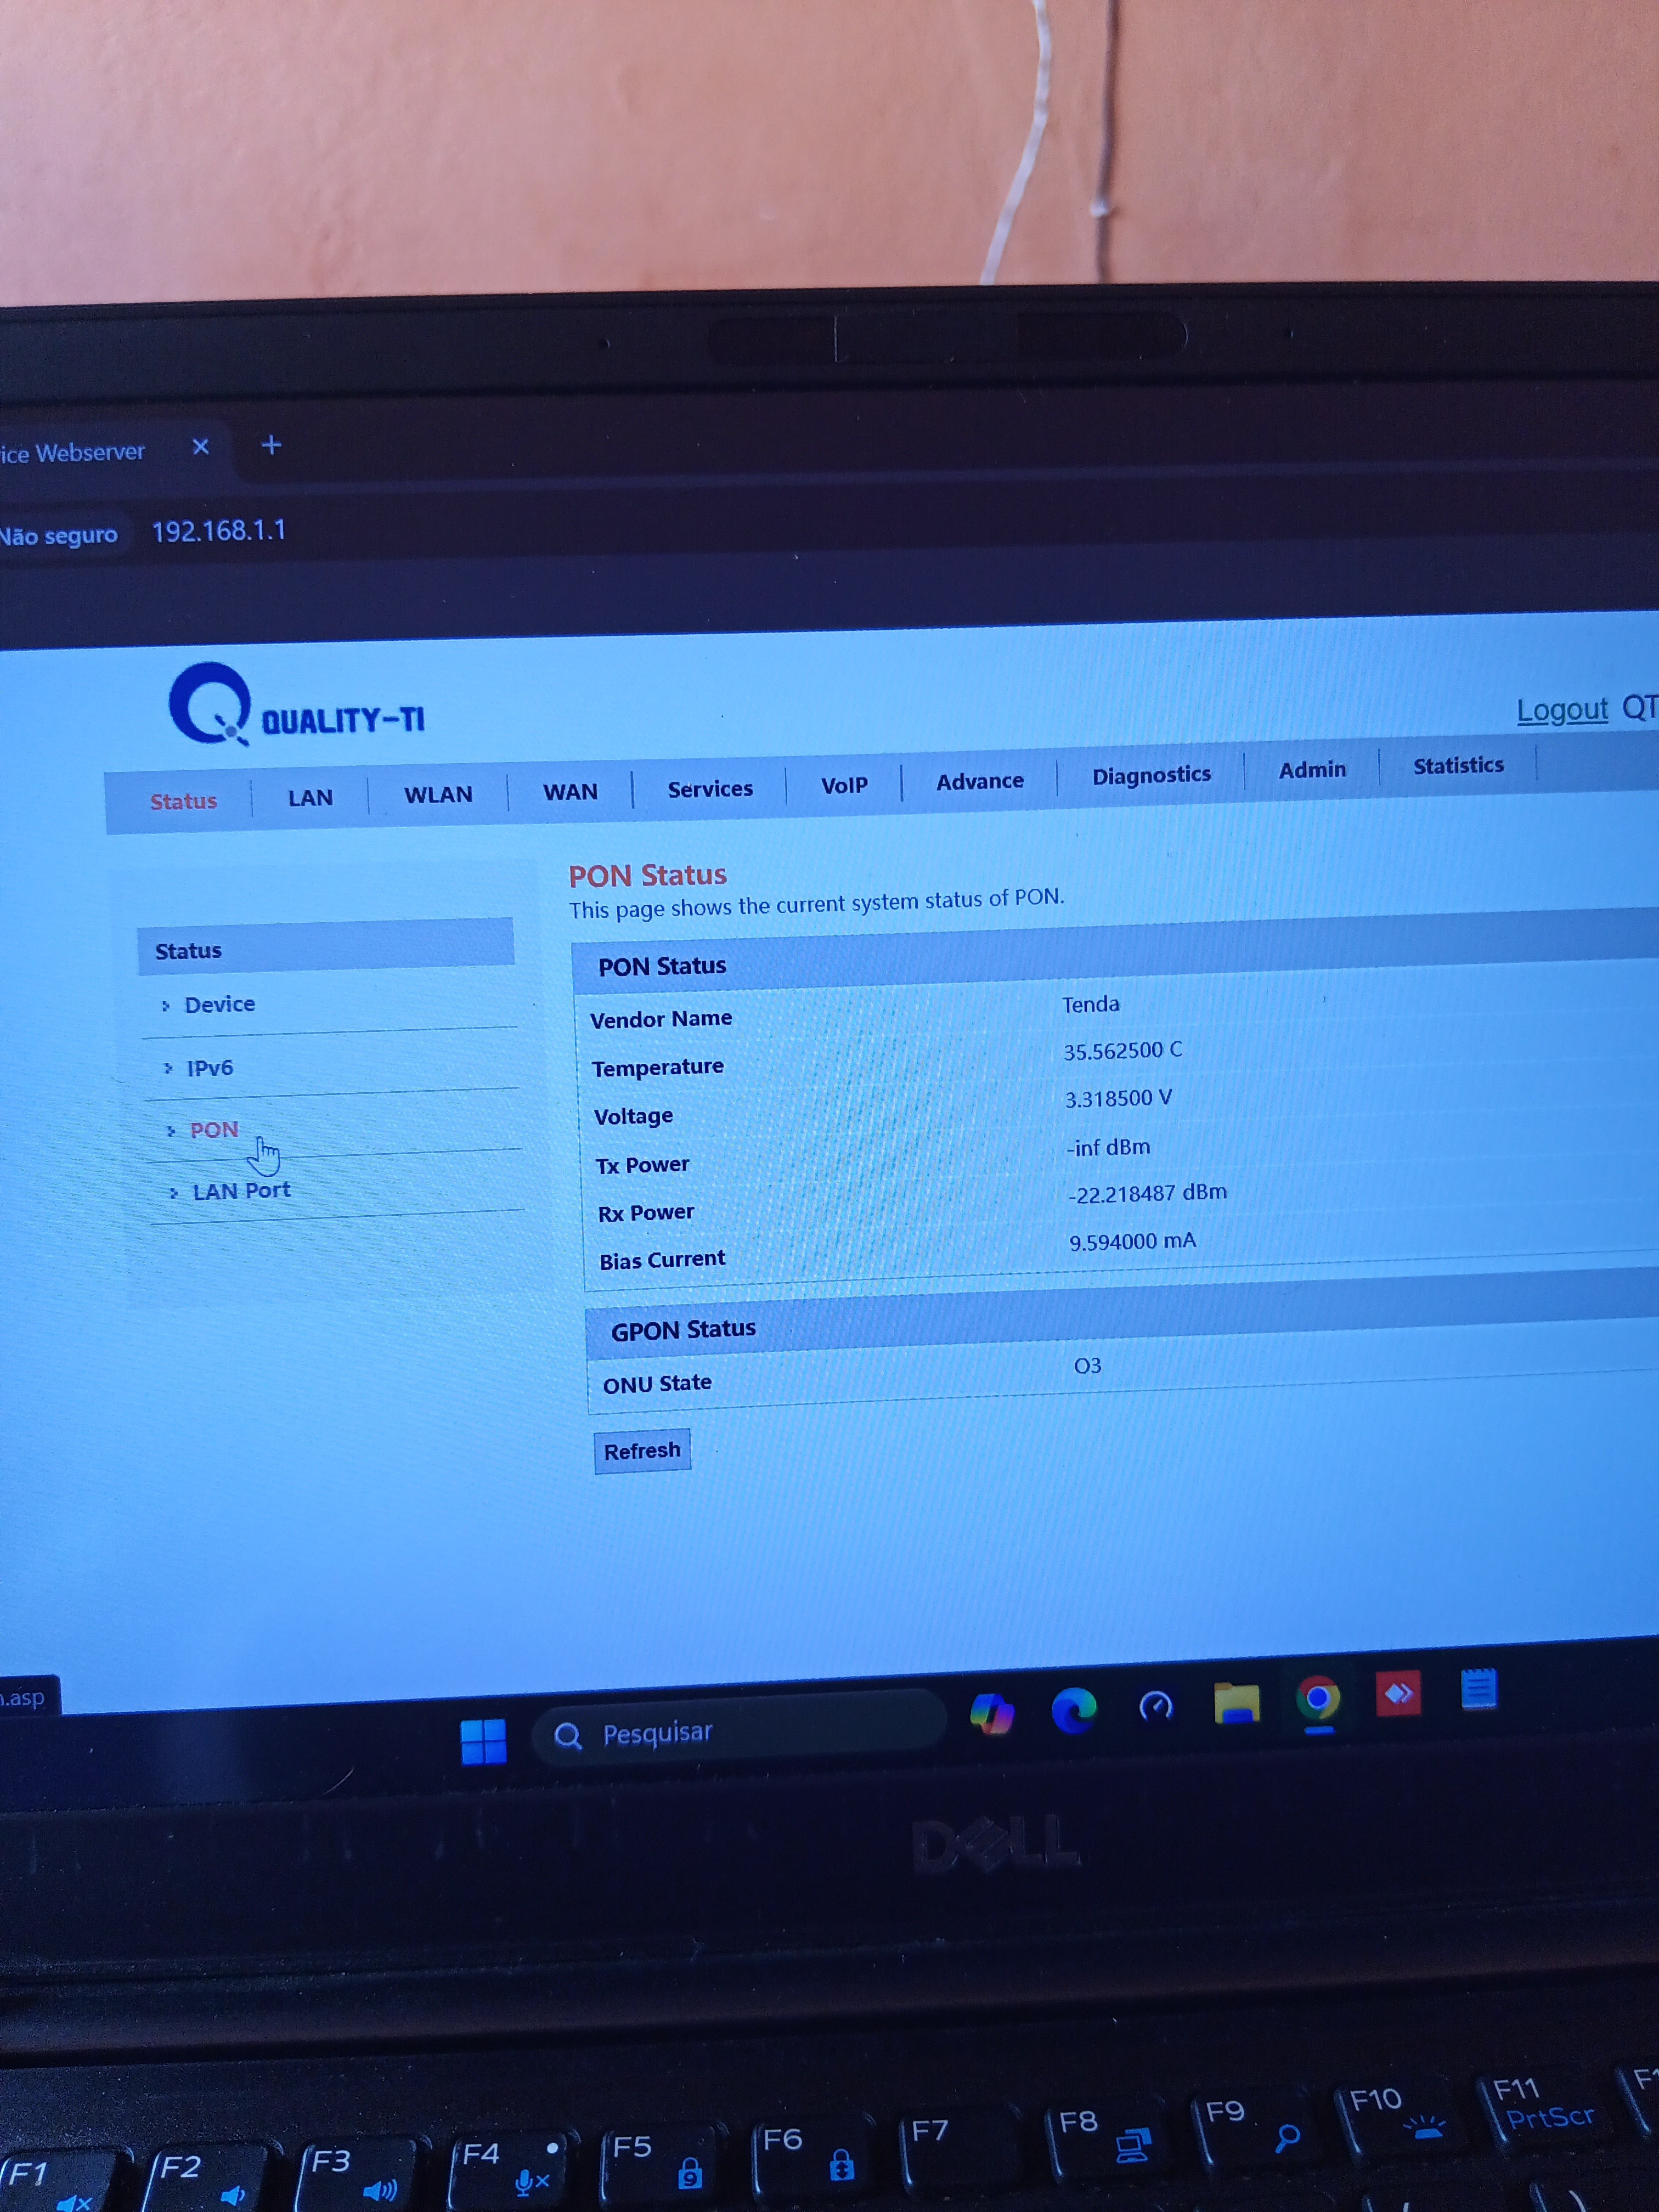Screen dimensions: 1659x2212
Task: Click the AnyDesk taskbar icon
Action: tap(1398, 1694)
